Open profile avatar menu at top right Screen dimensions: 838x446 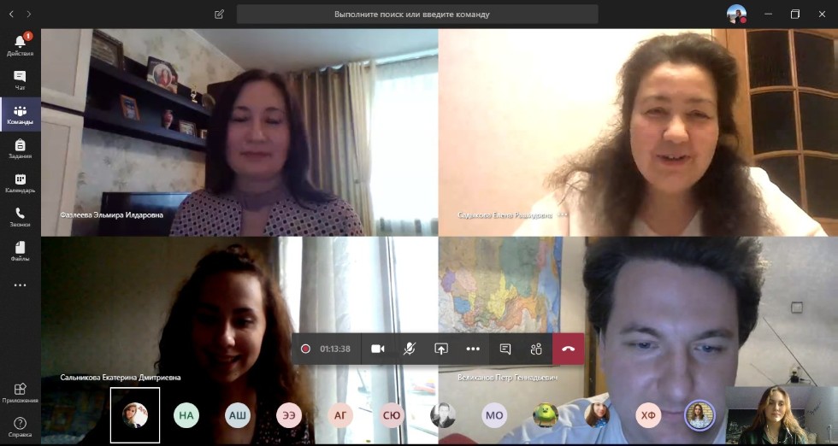coord(736,14)
